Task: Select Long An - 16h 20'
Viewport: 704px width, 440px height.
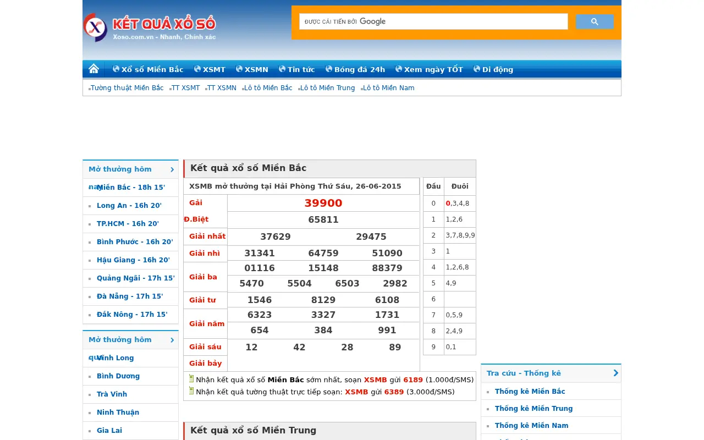Action: point(129,206)
